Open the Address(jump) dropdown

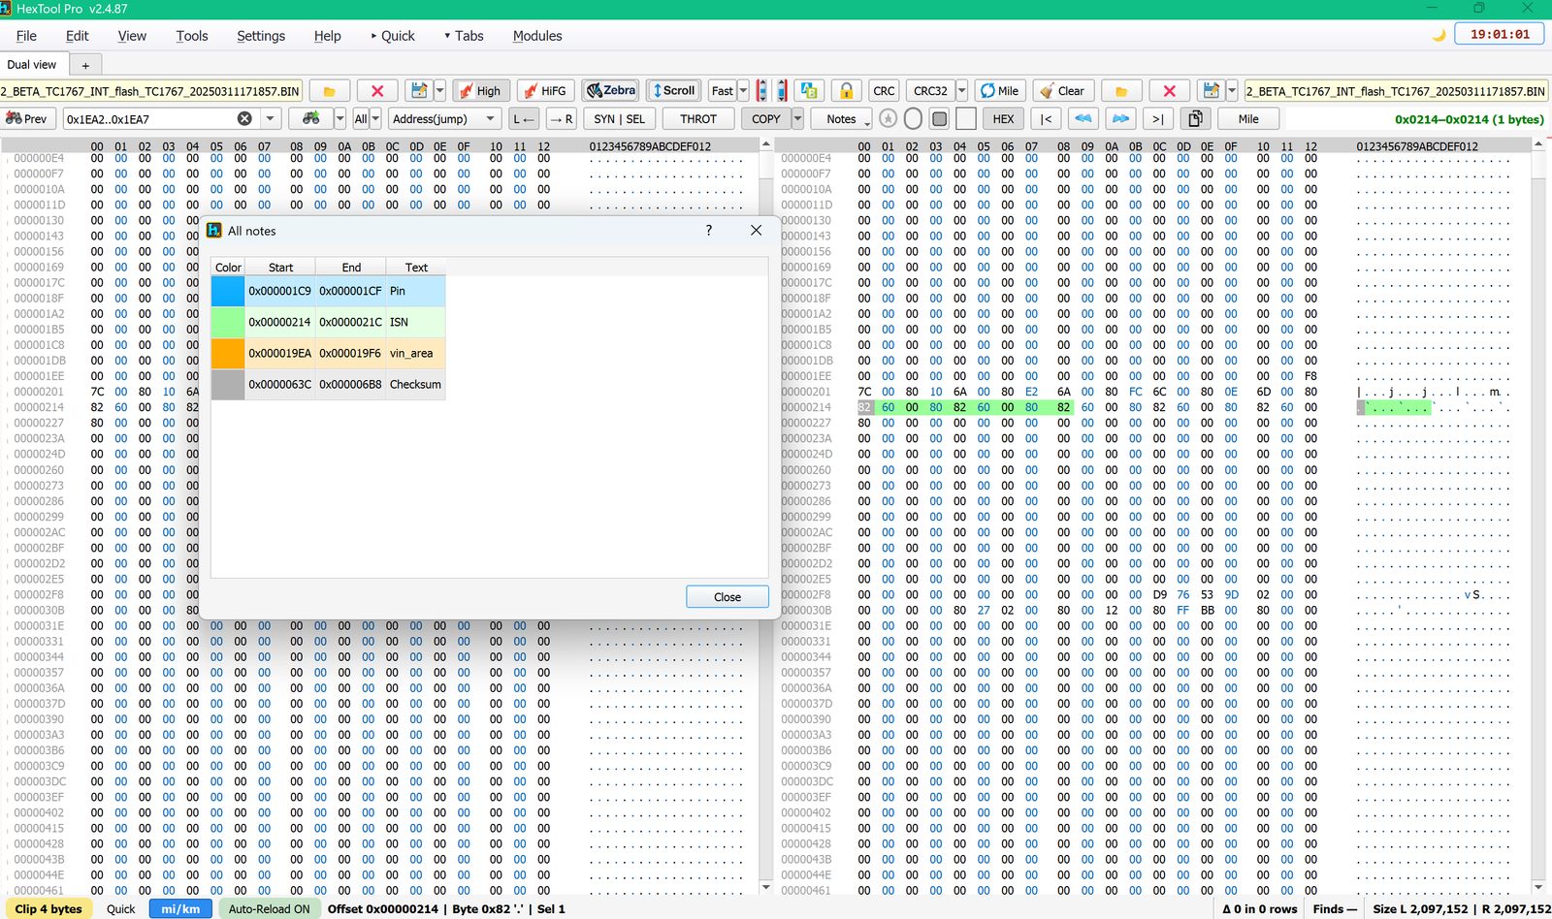(445, 118)
